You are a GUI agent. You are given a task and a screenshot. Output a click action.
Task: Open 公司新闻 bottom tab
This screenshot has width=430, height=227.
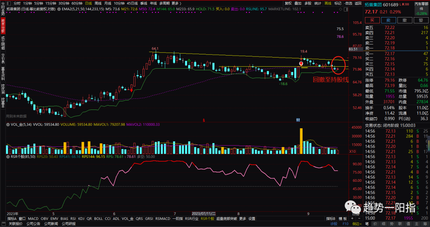pos(51,224)
